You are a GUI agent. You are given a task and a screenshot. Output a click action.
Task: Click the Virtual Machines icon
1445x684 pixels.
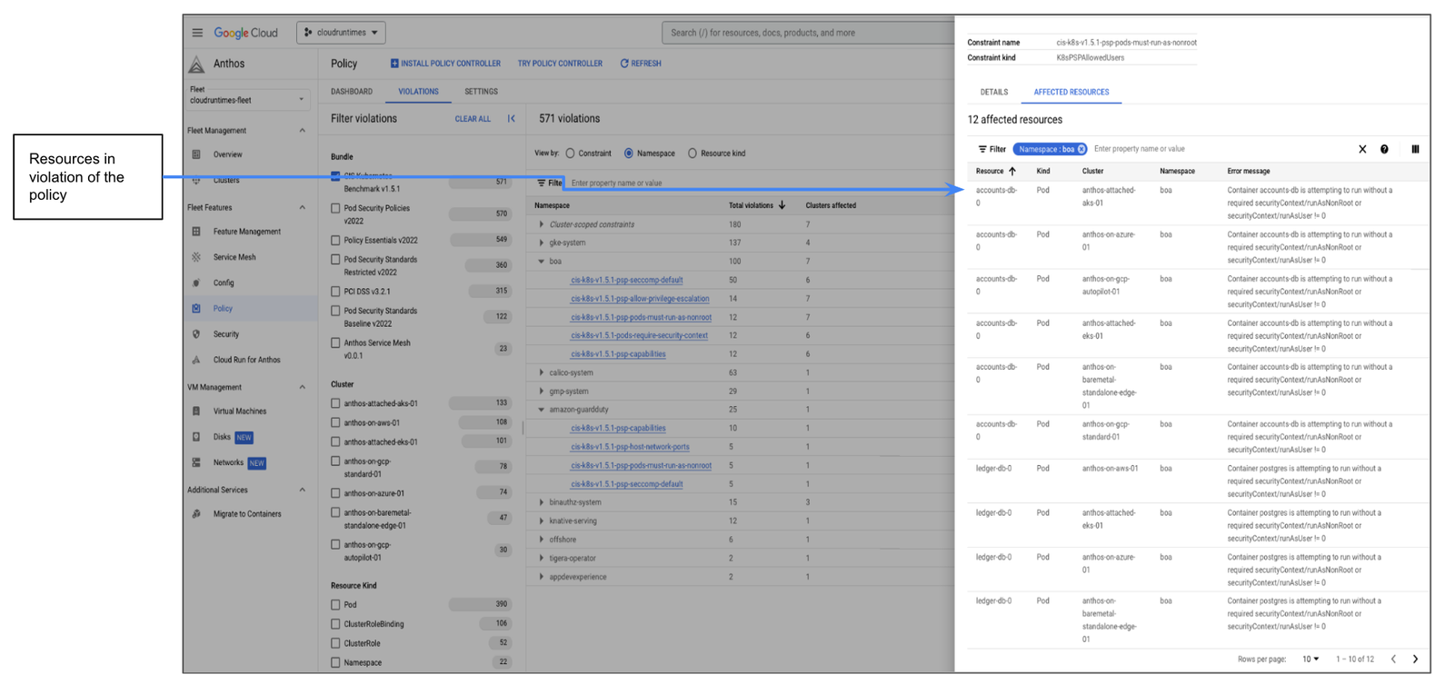pos(196,411)
